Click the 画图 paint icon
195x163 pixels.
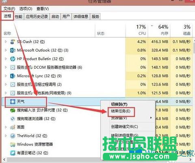(x=13, y=127)
